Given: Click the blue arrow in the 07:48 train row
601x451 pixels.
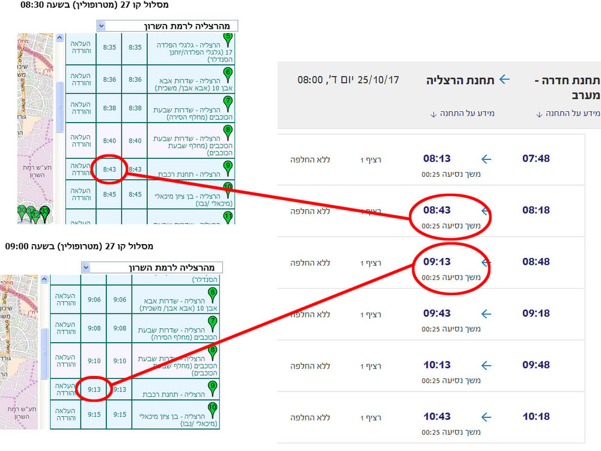Looking at the screenshot, I should click(x=486, y=159).
